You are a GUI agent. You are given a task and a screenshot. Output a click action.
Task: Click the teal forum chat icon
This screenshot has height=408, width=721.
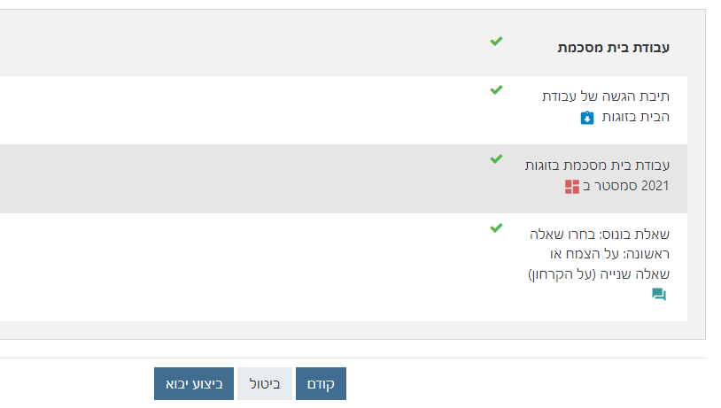[x=658, y=295]
